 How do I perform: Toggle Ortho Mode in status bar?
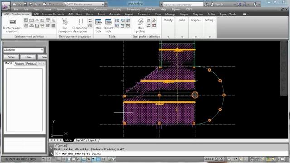[58, 159]
